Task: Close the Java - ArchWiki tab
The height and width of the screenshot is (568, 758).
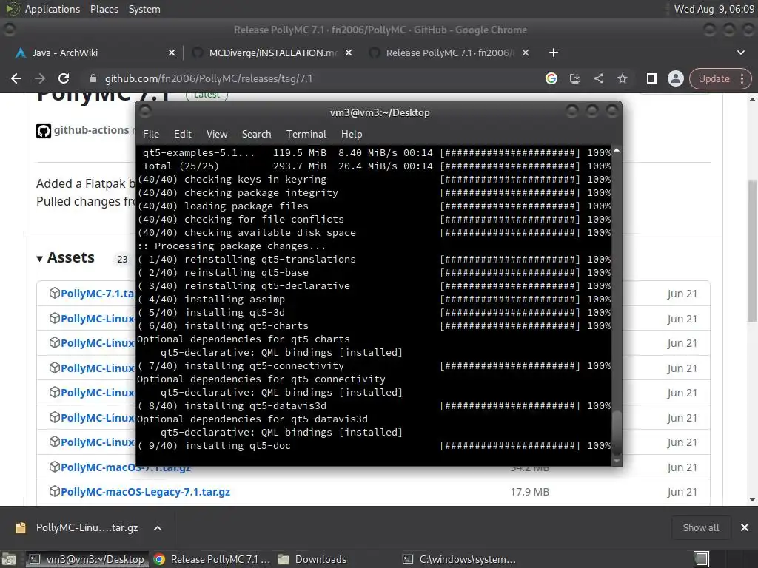Action: [x=172, y=53]
